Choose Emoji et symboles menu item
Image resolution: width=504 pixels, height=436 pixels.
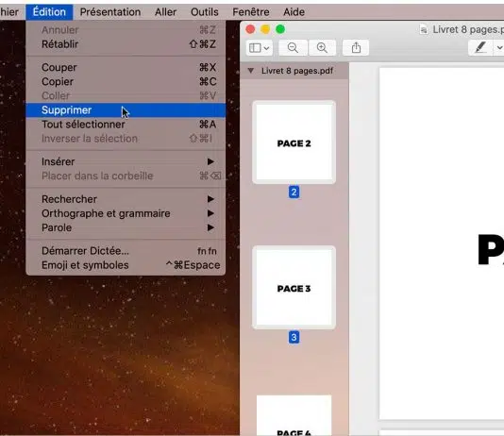point(126,265)
